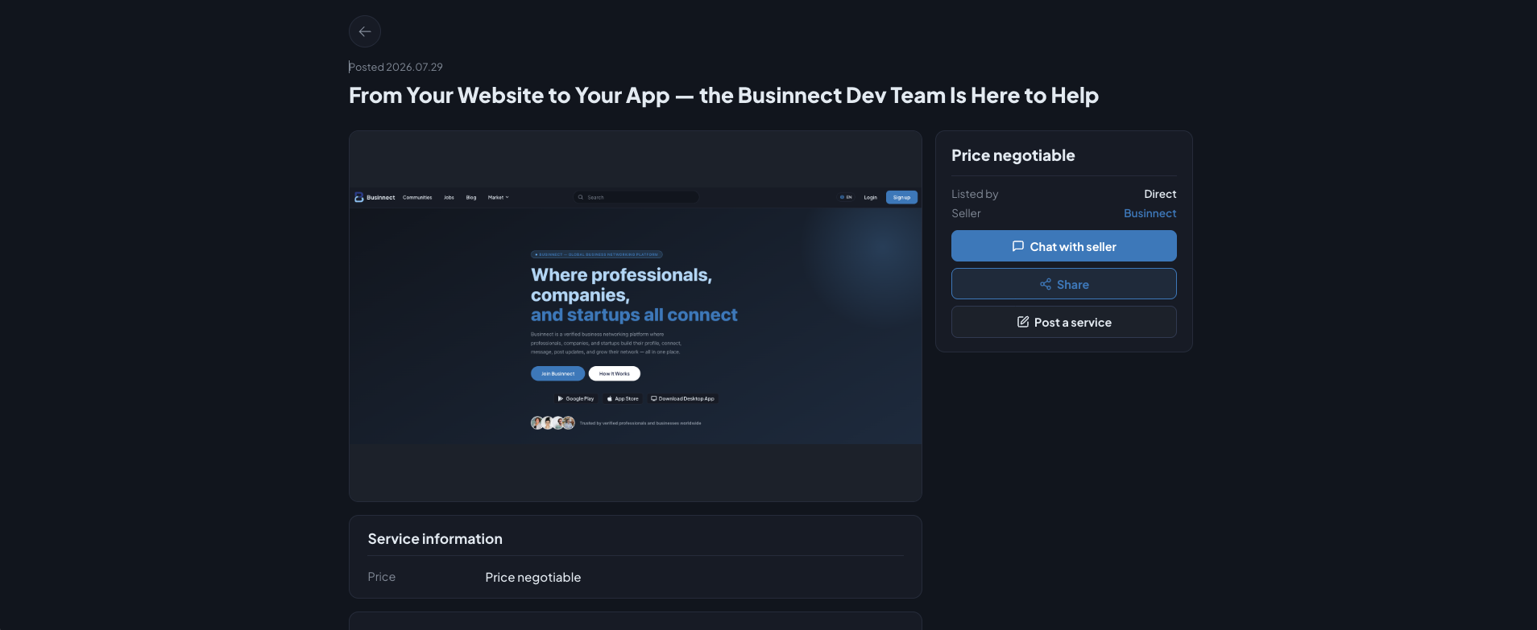The image size is (1537, 630).
Task: Click the "Price negotiable" heading in the side card
Action: (1013, 155)
